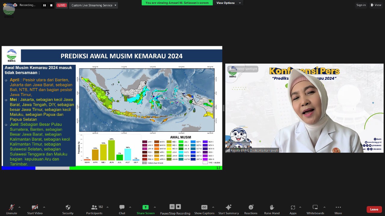Viewport: 385px width, 216px height.
Task: Expand the arrow next to Unmute
Action: (20, 207)
